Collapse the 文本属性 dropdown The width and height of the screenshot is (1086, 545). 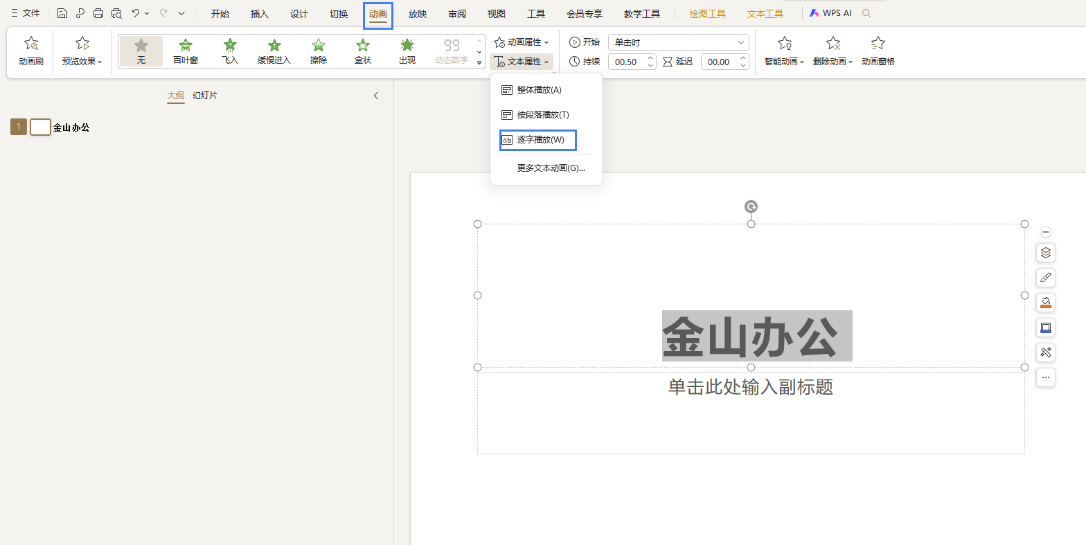pyautogui.click(x=522, y=62)
